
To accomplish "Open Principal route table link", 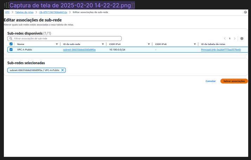I will (221, 50).
